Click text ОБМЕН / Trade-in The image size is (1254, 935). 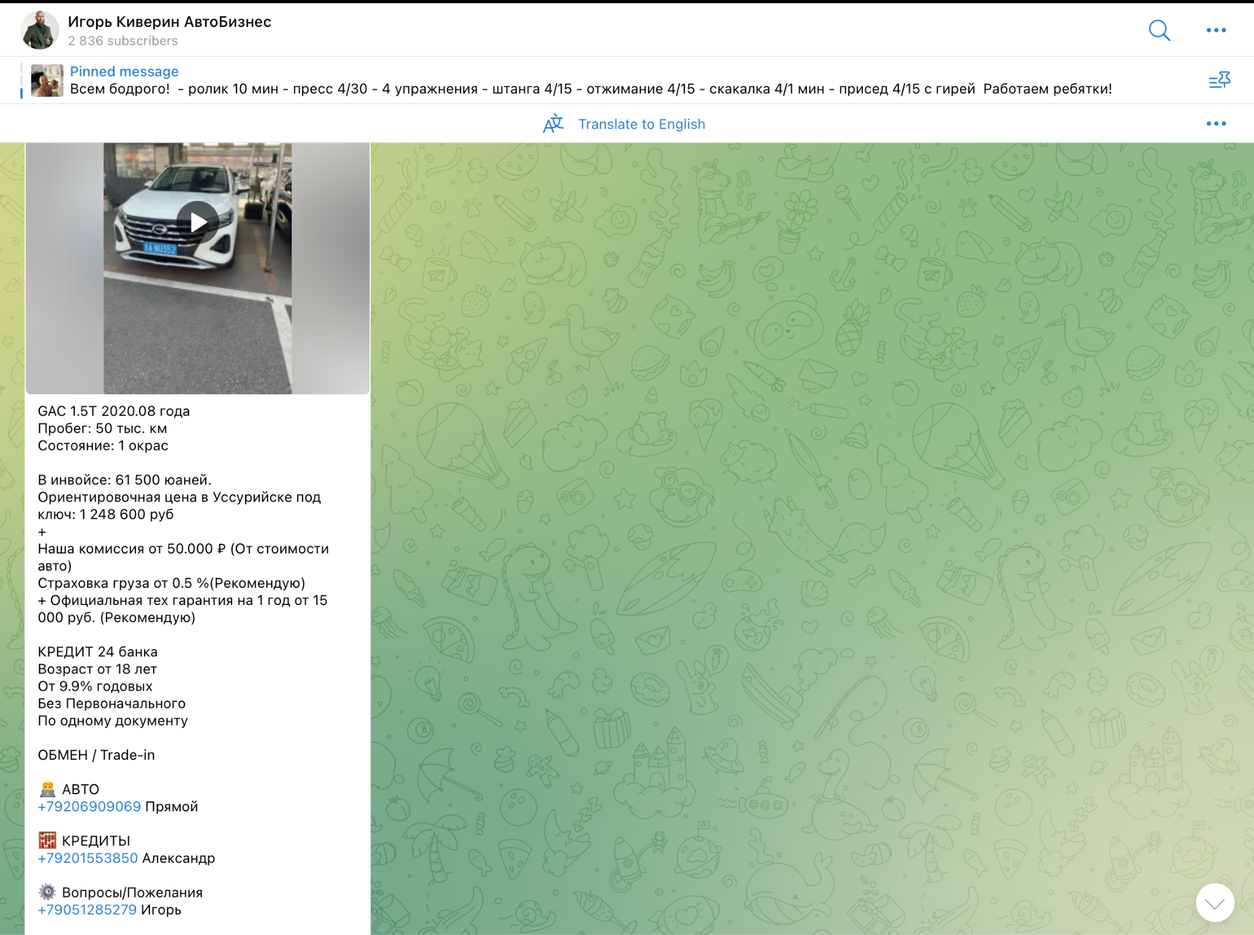point(96,755)
